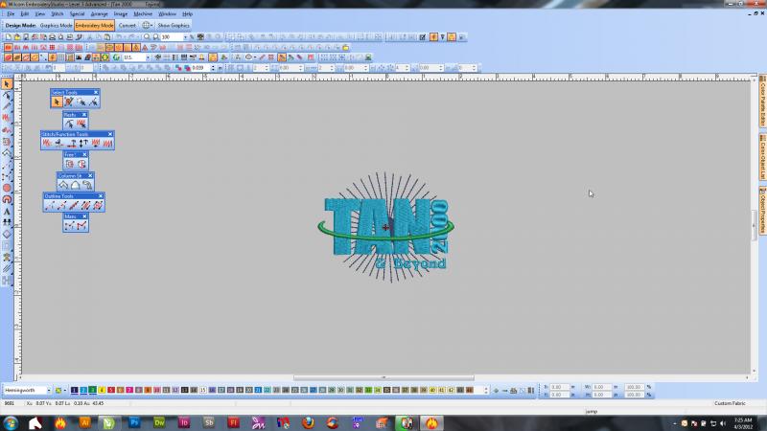The width and height of the screenshot is (767, 431).
Task: Click the first icon in Free panel
Action: (x=69, y=164)
